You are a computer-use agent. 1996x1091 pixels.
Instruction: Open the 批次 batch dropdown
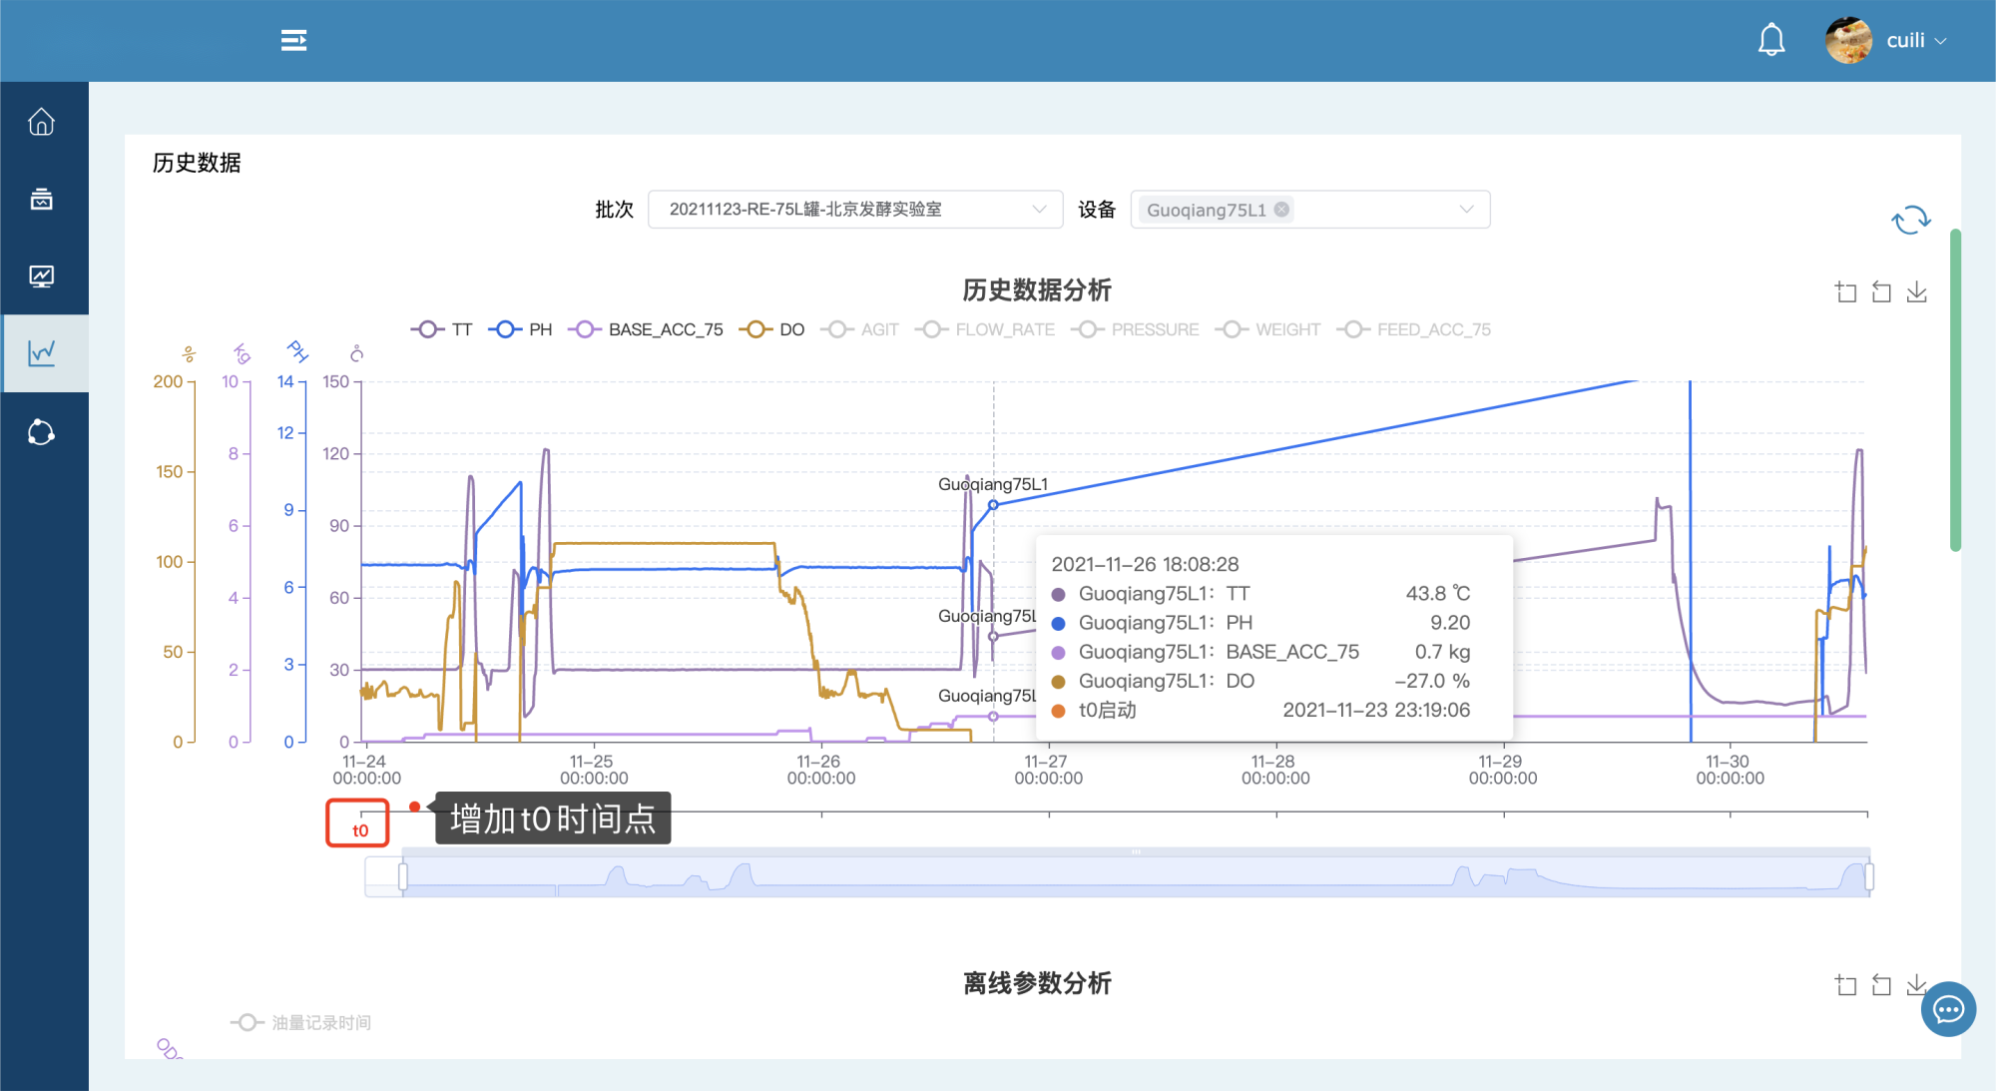pyautogui.click(x=854, y=209)
